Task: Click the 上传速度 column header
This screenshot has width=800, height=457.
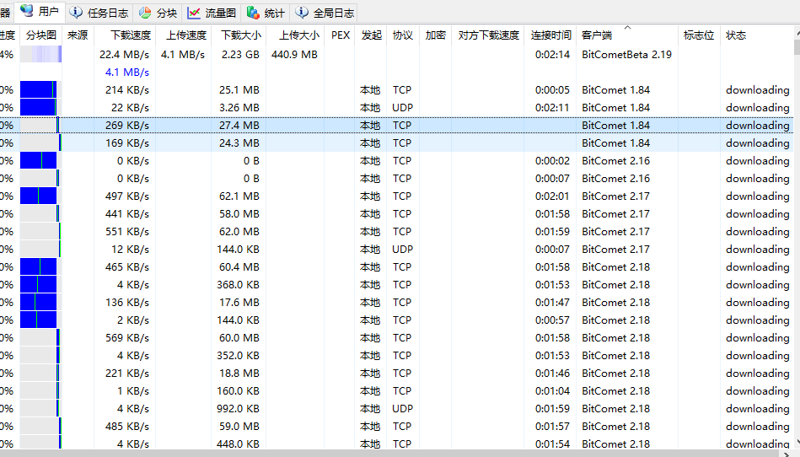Action: [185, 35]
